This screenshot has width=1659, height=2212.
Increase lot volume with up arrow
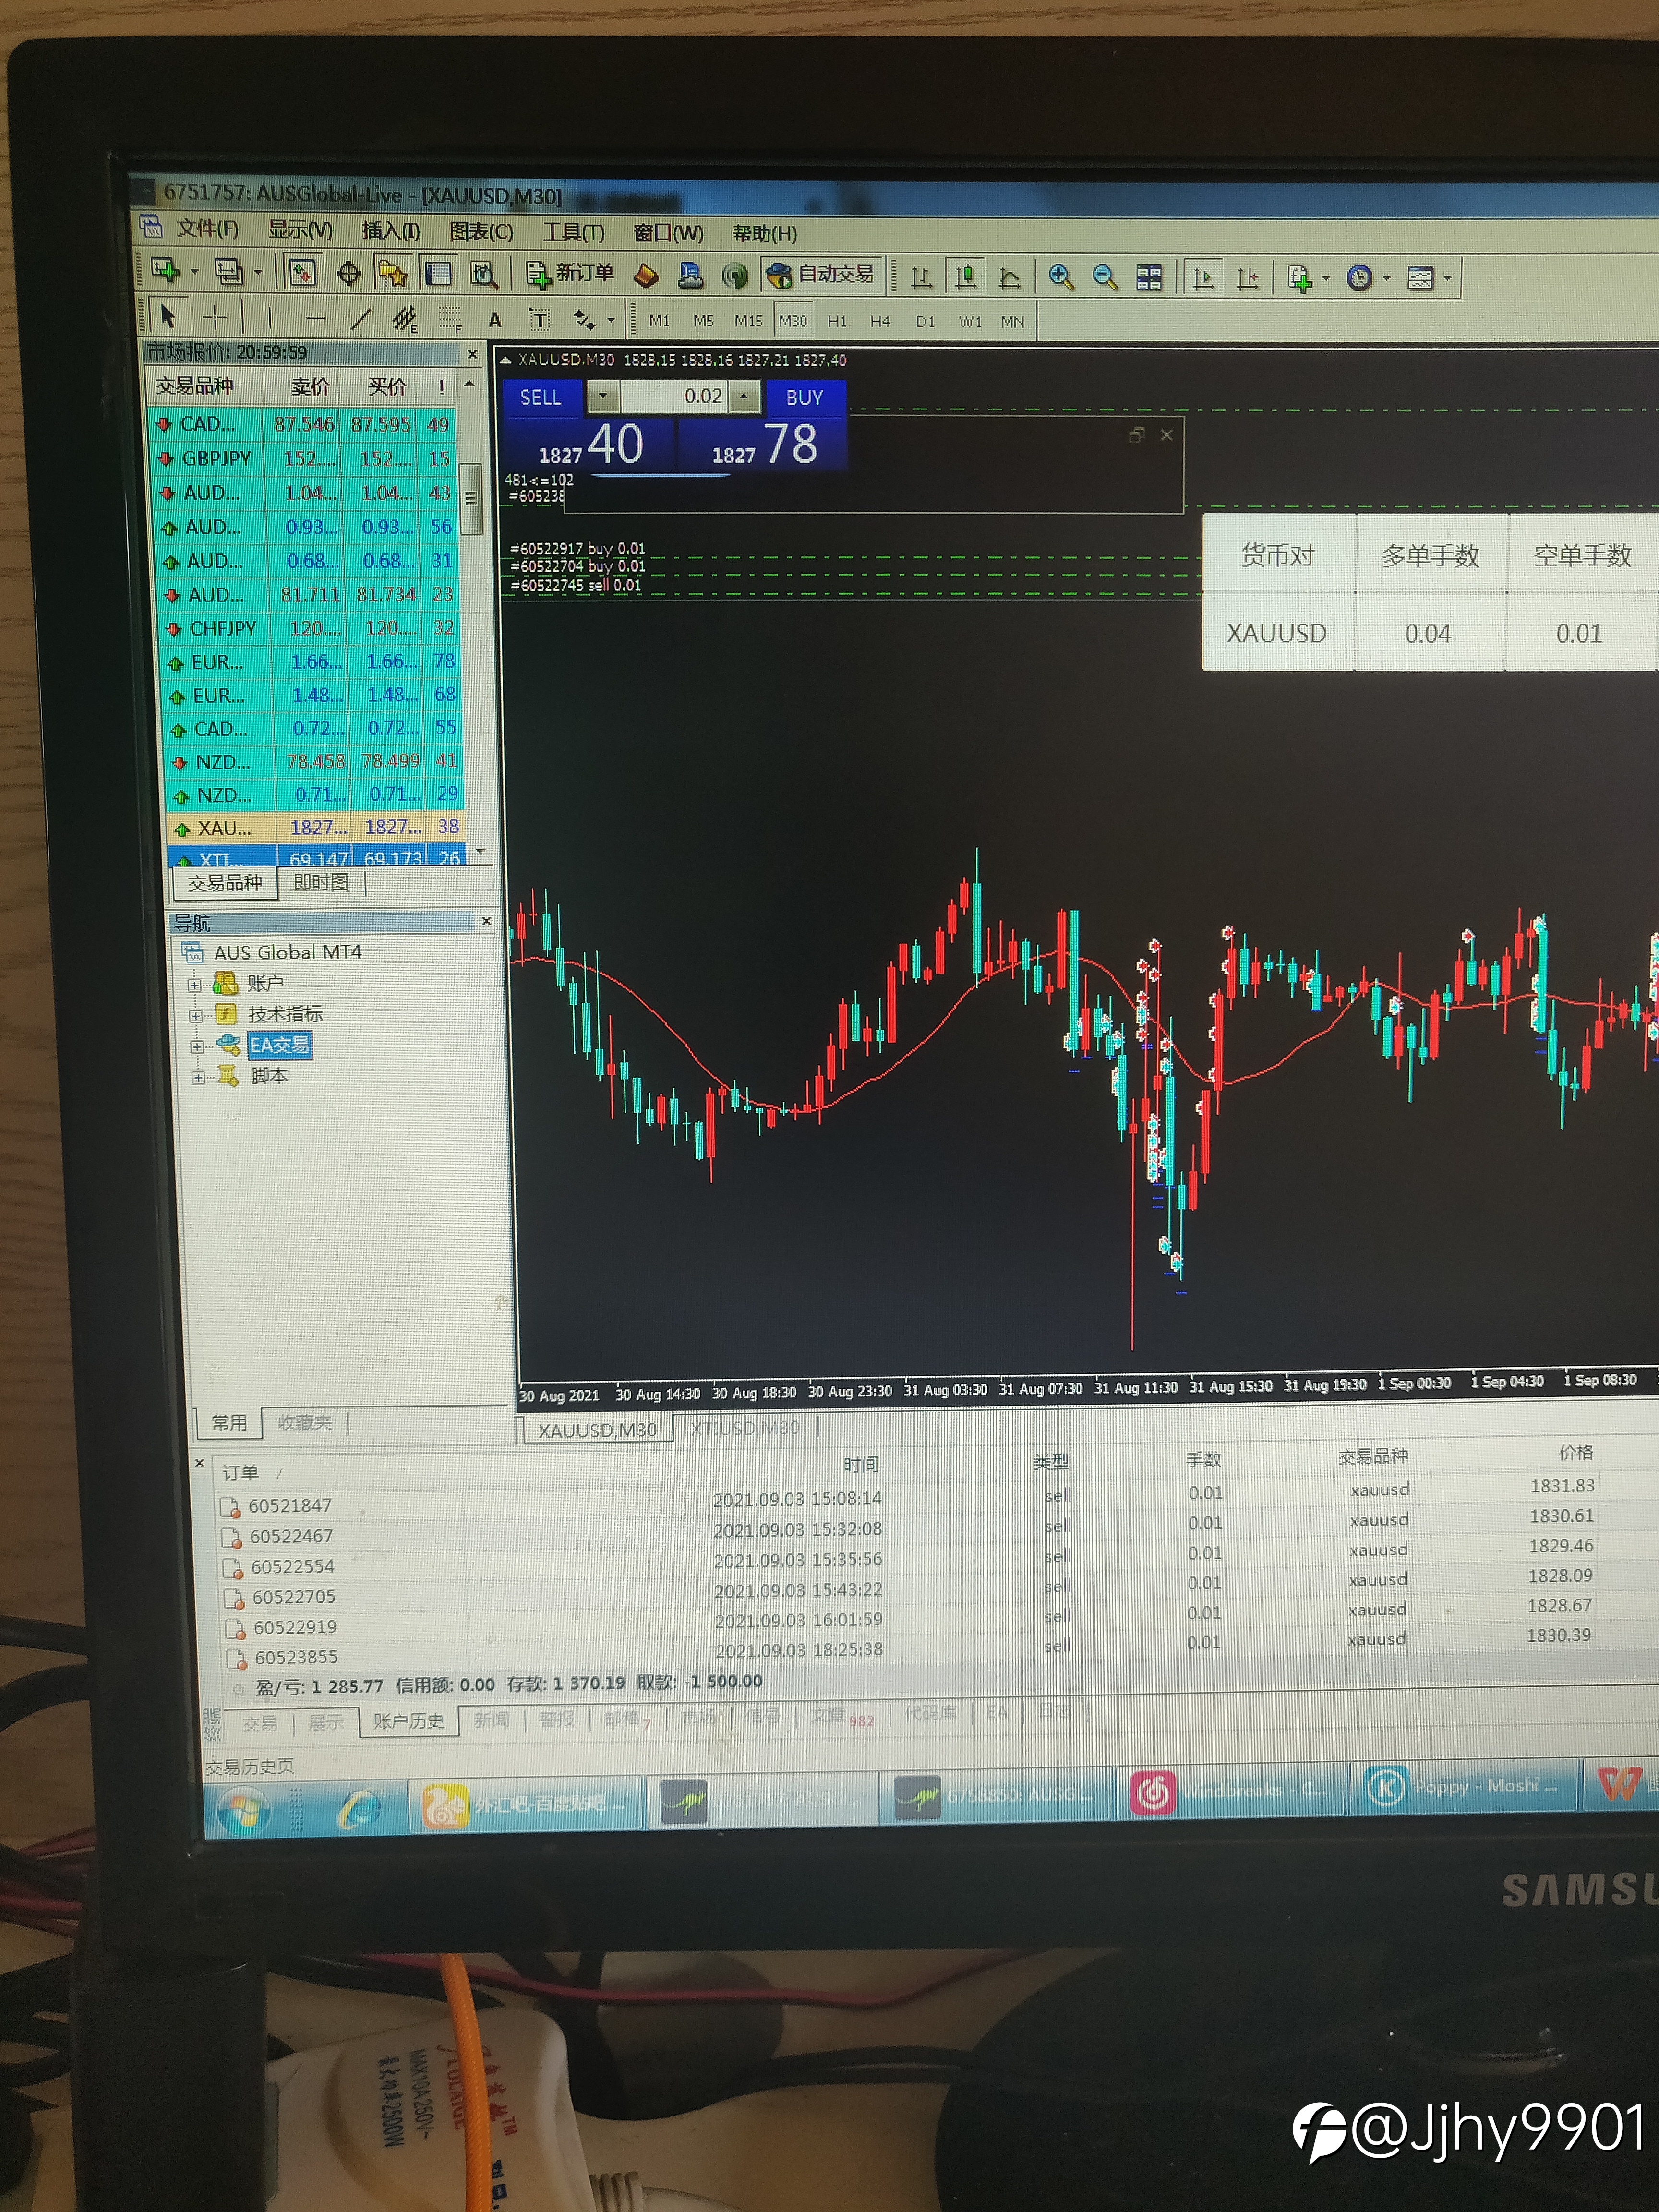click(743, 396)
